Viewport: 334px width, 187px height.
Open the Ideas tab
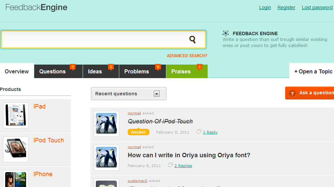pyautogui.click(x=101, y=71)
